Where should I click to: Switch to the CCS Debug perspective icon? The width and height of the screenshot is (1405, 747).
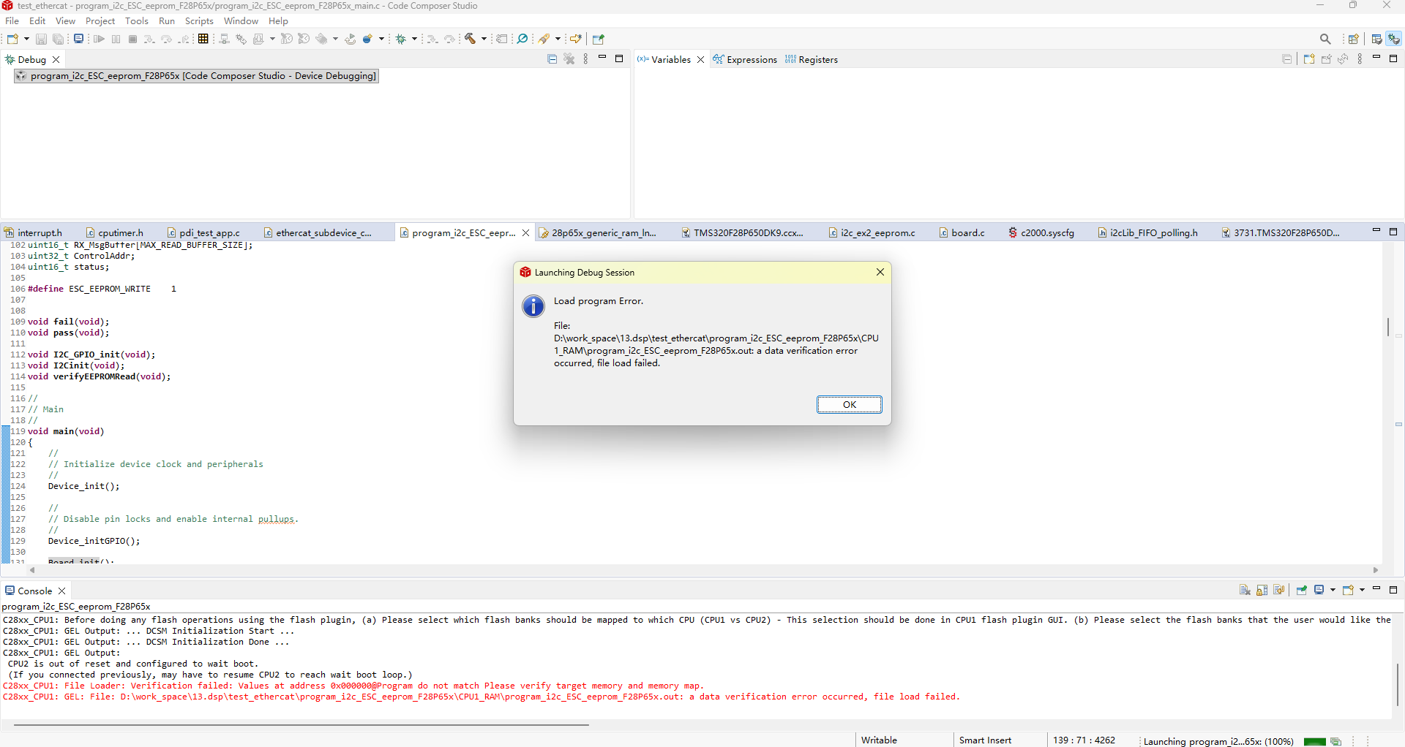(x=1394, y=39)
